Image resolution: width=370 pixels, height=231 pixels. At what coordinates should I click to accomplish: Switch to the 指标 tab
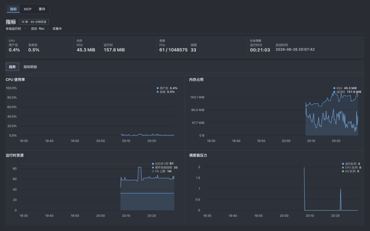(x=13, y=9)
